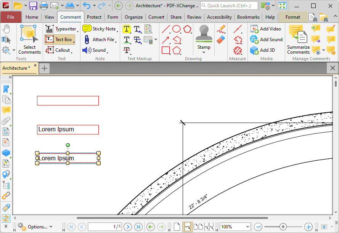Switch to the Home tab
Viewport: 339px width, 233px height.
pos(32,17)
